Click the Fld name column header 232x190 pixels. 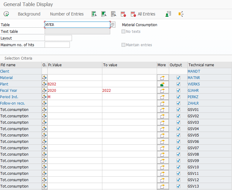pos(8,65)
